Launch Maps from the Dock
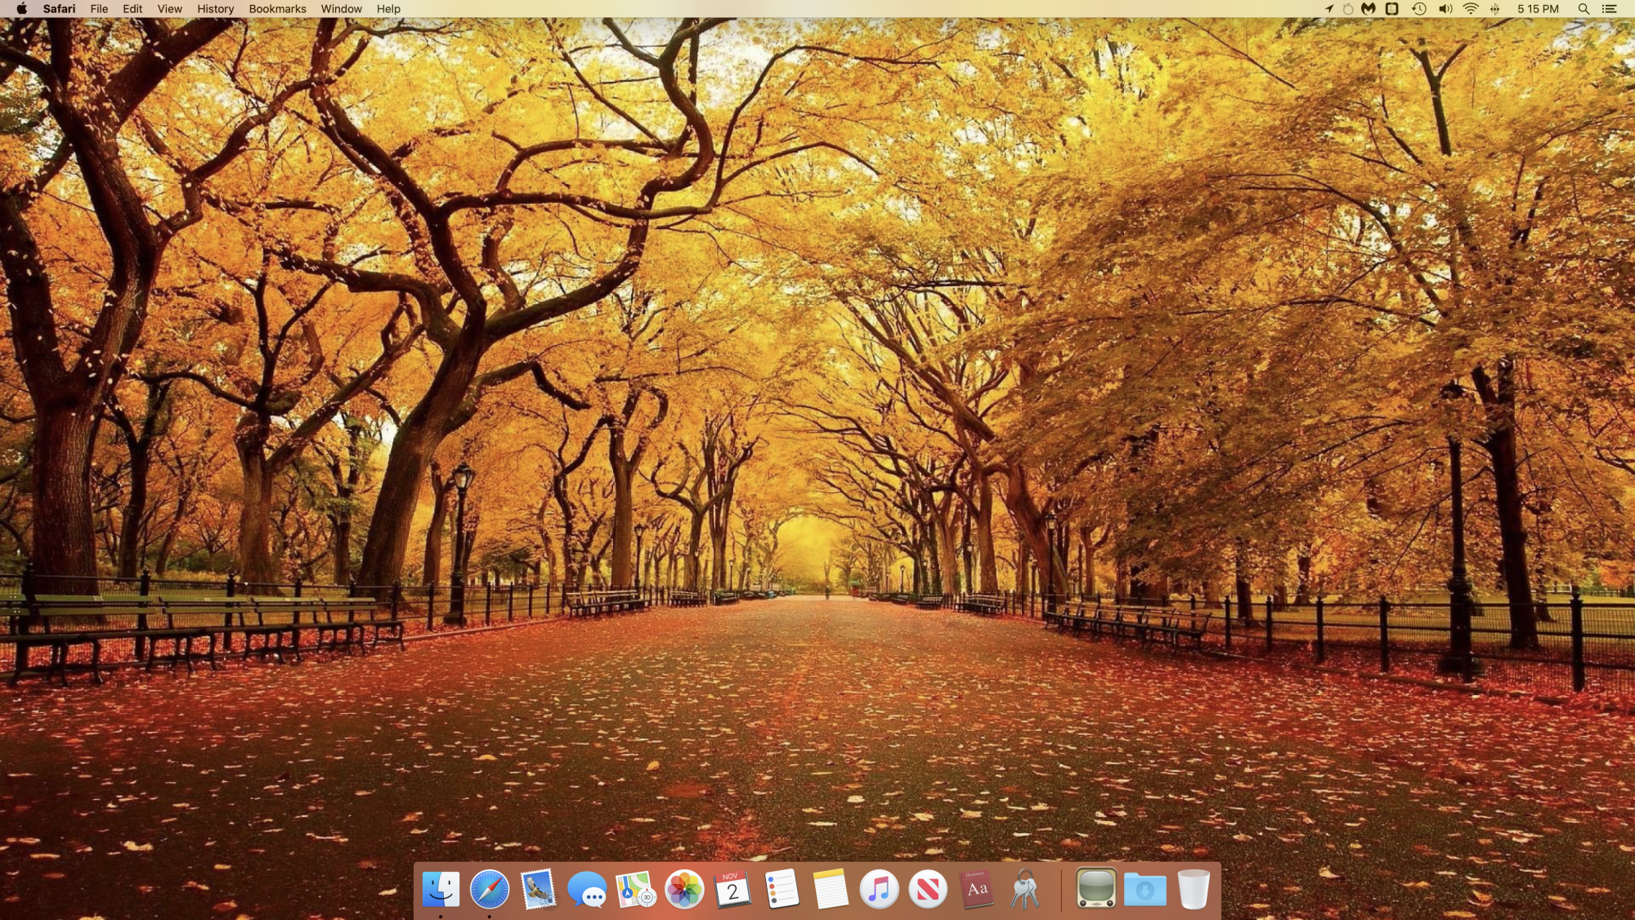This screenshot has height=920, width=1635. (x=635, y=889)
